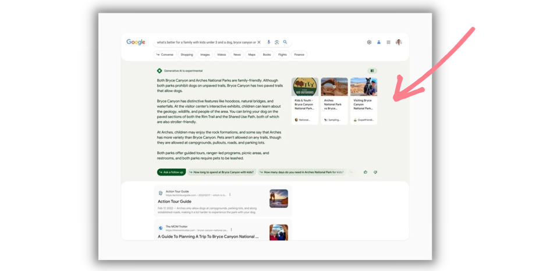The image size is (543, 271).
Task: Open the profile avatar account menu
Action: pyautogui.click(x=399, y=42)
